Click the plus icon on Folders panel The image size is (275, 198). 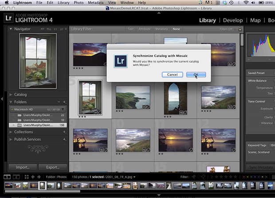[x=64, y=102]
